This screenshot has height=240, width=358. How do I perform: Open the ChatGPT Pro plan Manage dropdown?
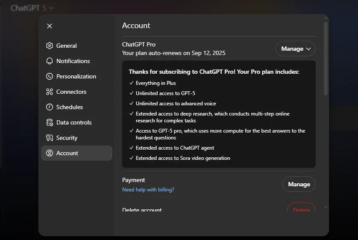[x=296, y=49]
